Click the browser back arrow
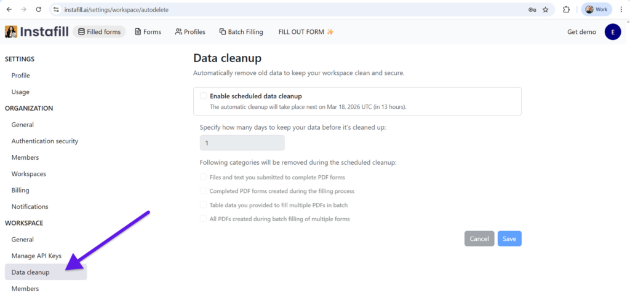Image resolution: width=630 pixels, height=303 pixels. tap(9, 10)
